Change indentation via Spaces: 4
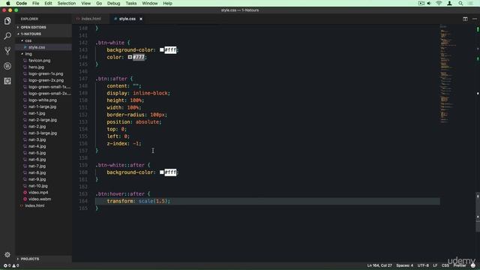The height and width of the screenshot is (270, 480). pos(404,265)
